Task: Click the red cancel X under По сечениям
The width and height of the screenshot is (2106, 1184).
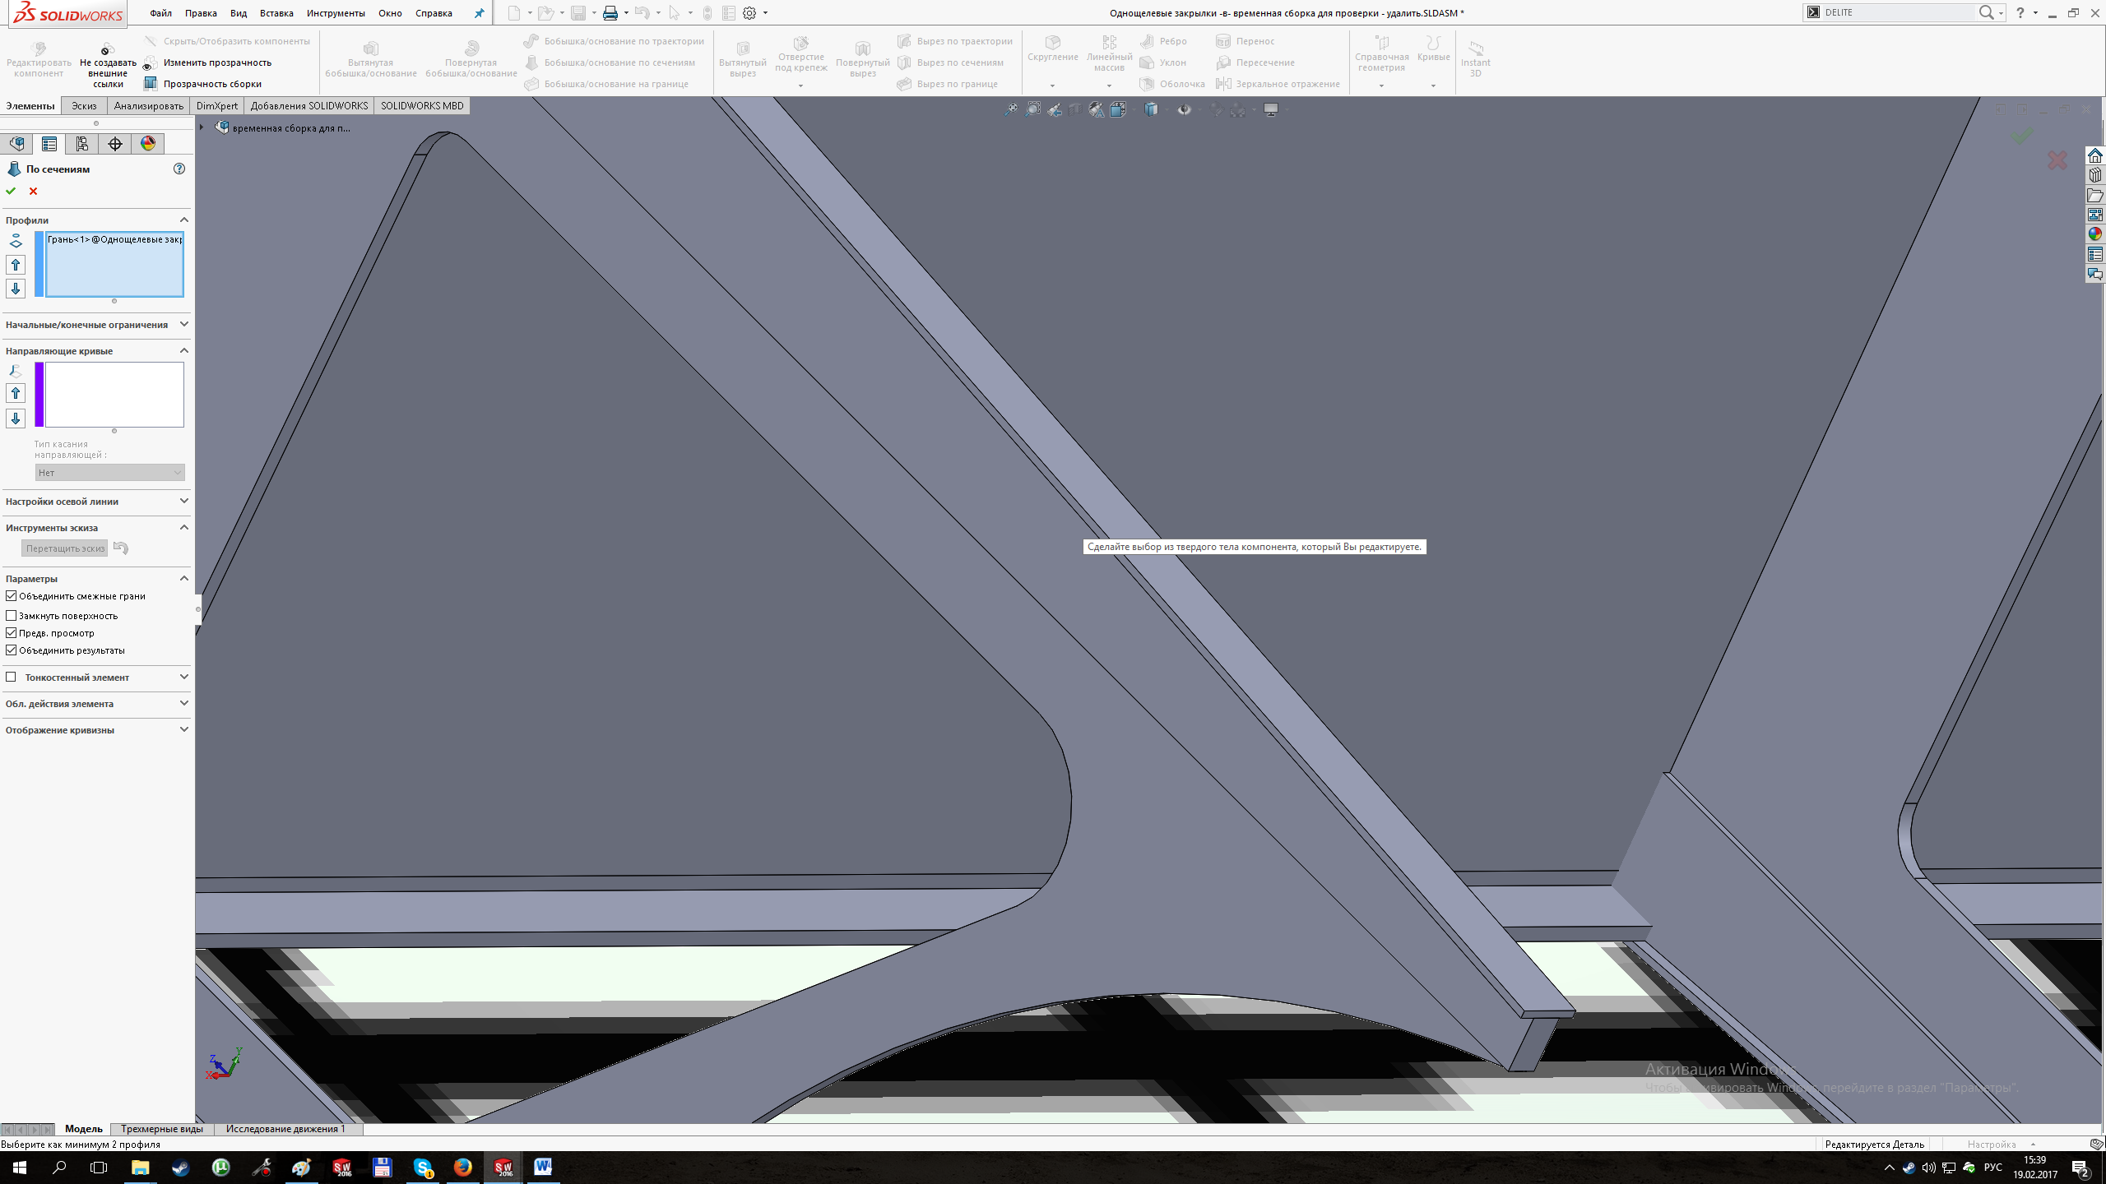Action: (x=34, y=191)
